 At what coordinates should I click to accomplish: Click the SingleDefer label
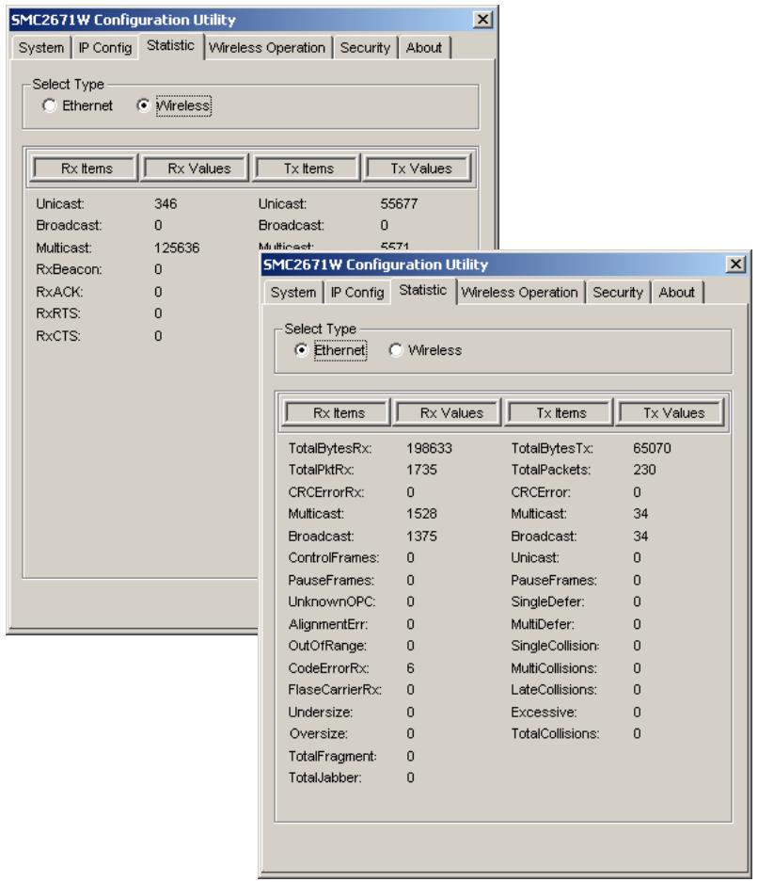[547, 601]
